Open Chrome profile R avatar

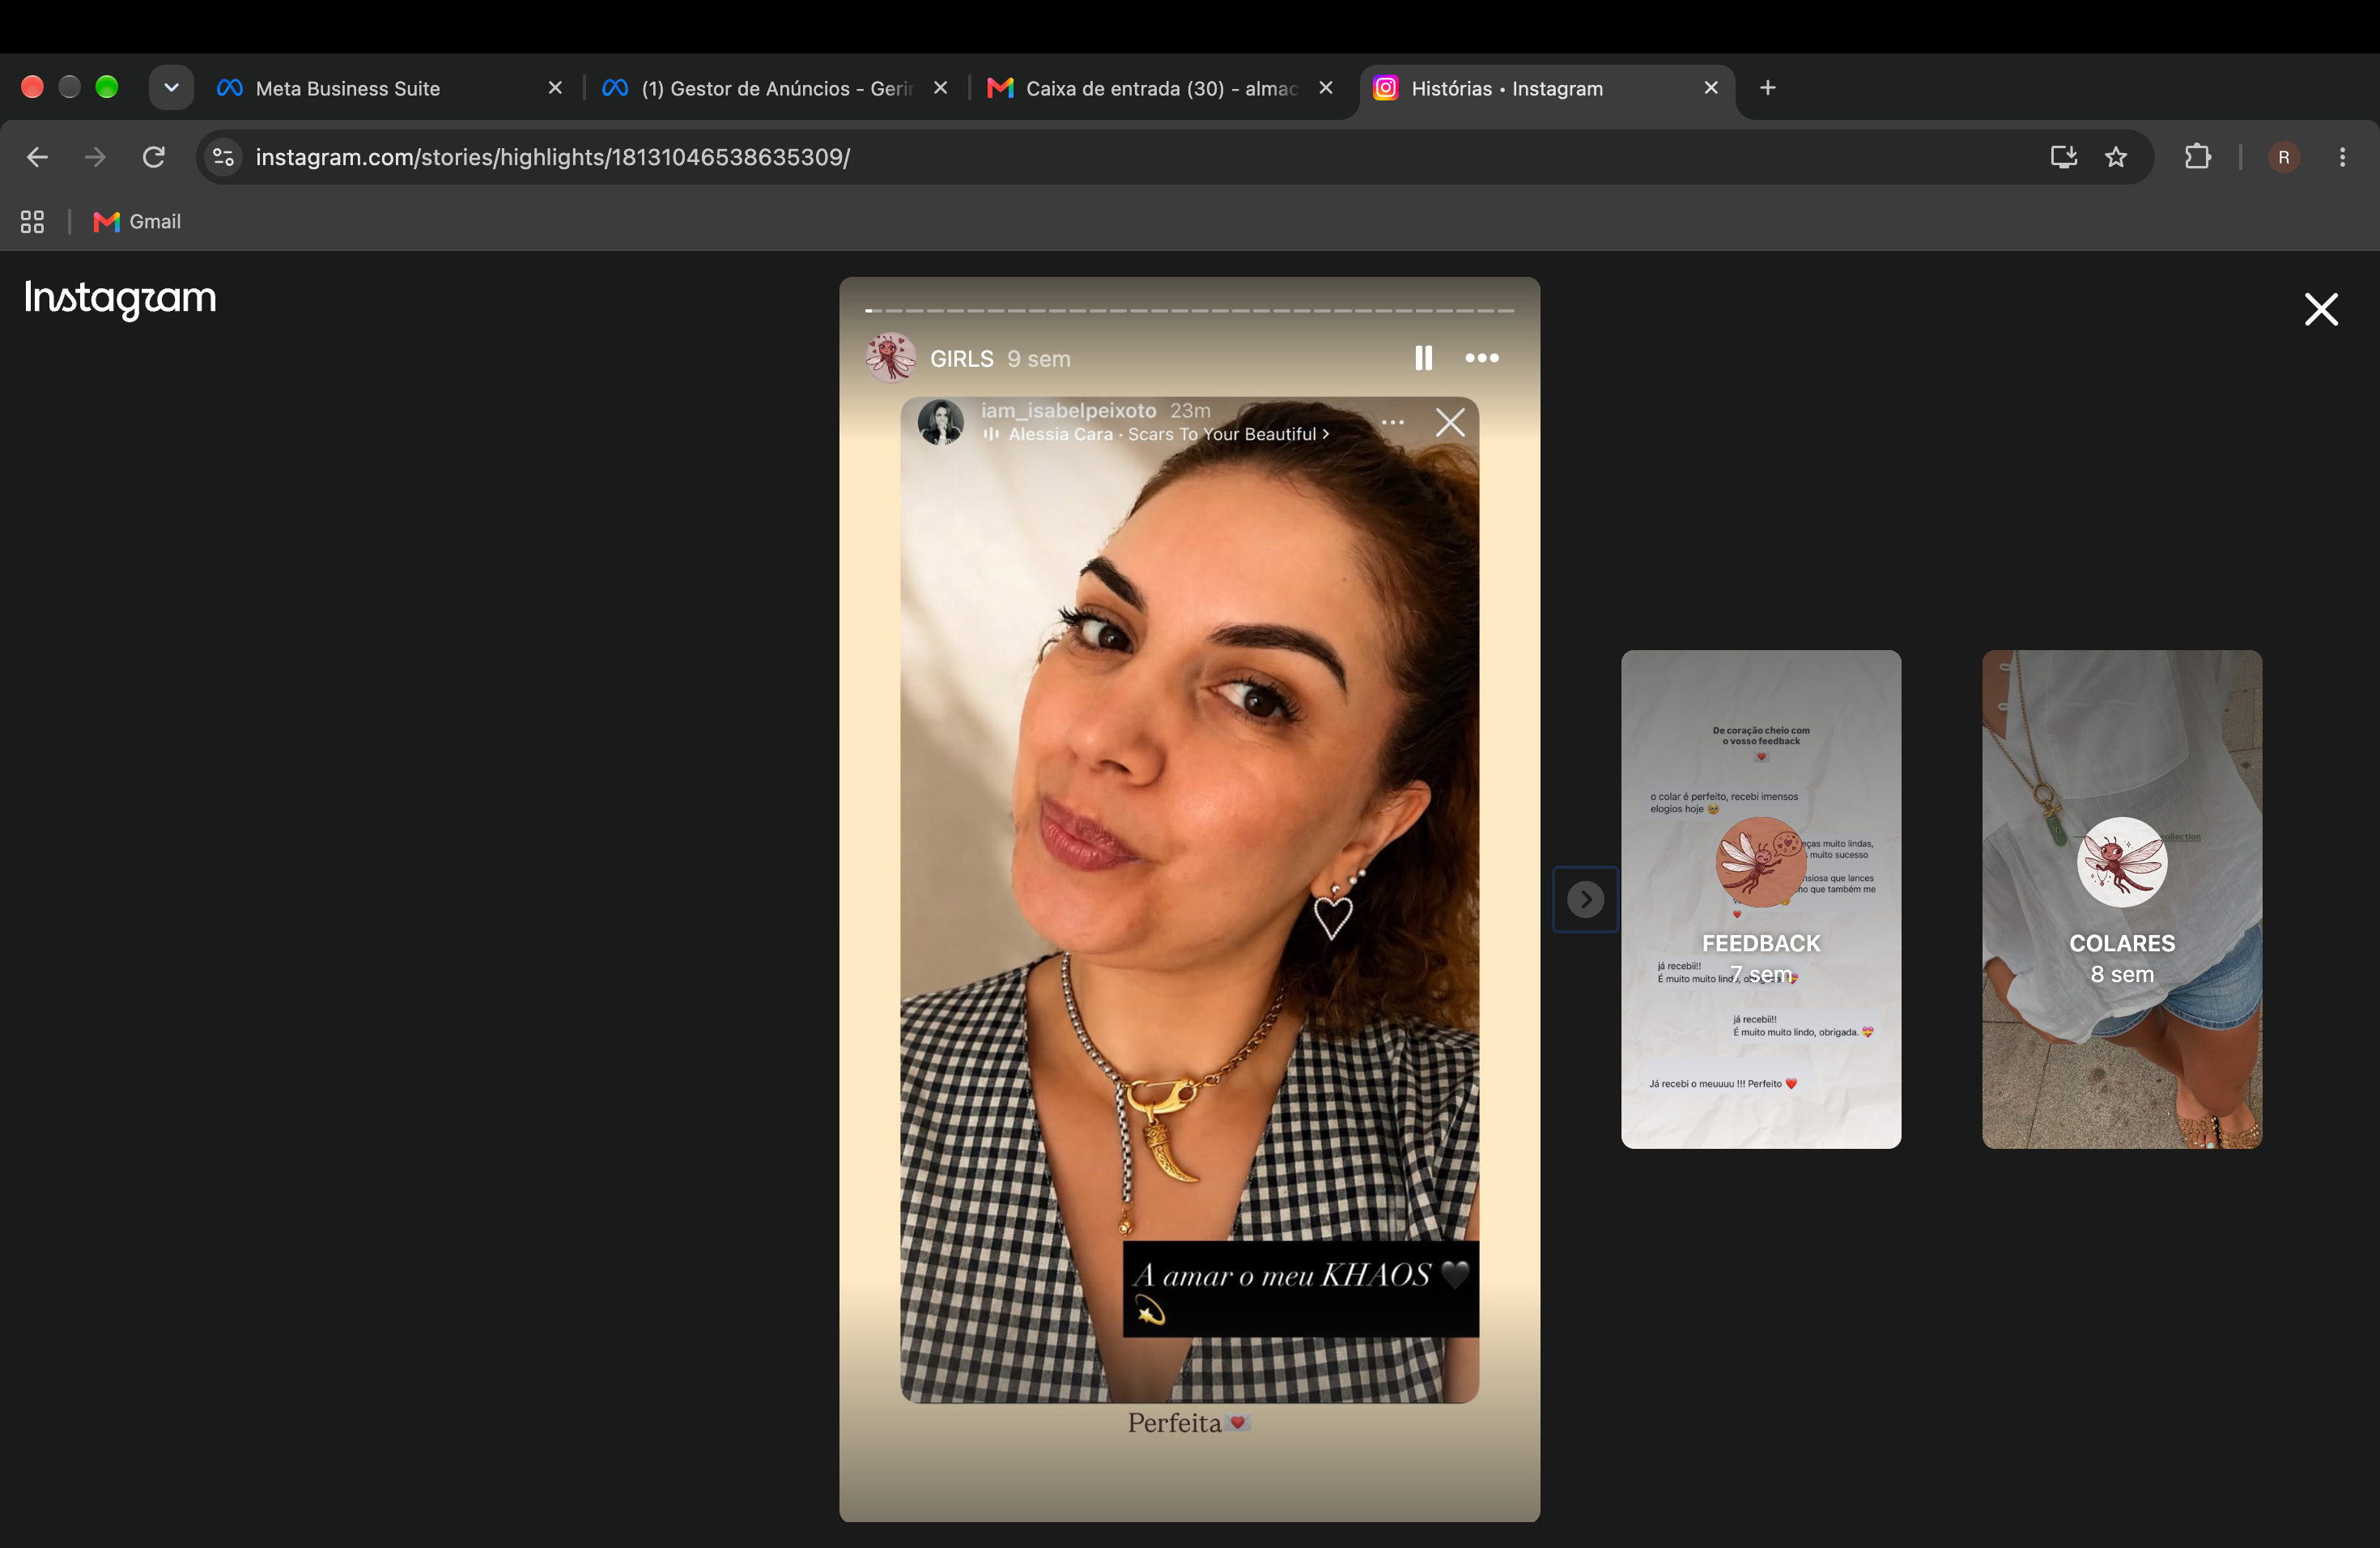pos(2283,157)
